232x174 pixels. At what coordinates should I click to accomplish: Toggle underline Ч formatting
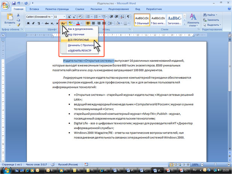tap(39, 23)
